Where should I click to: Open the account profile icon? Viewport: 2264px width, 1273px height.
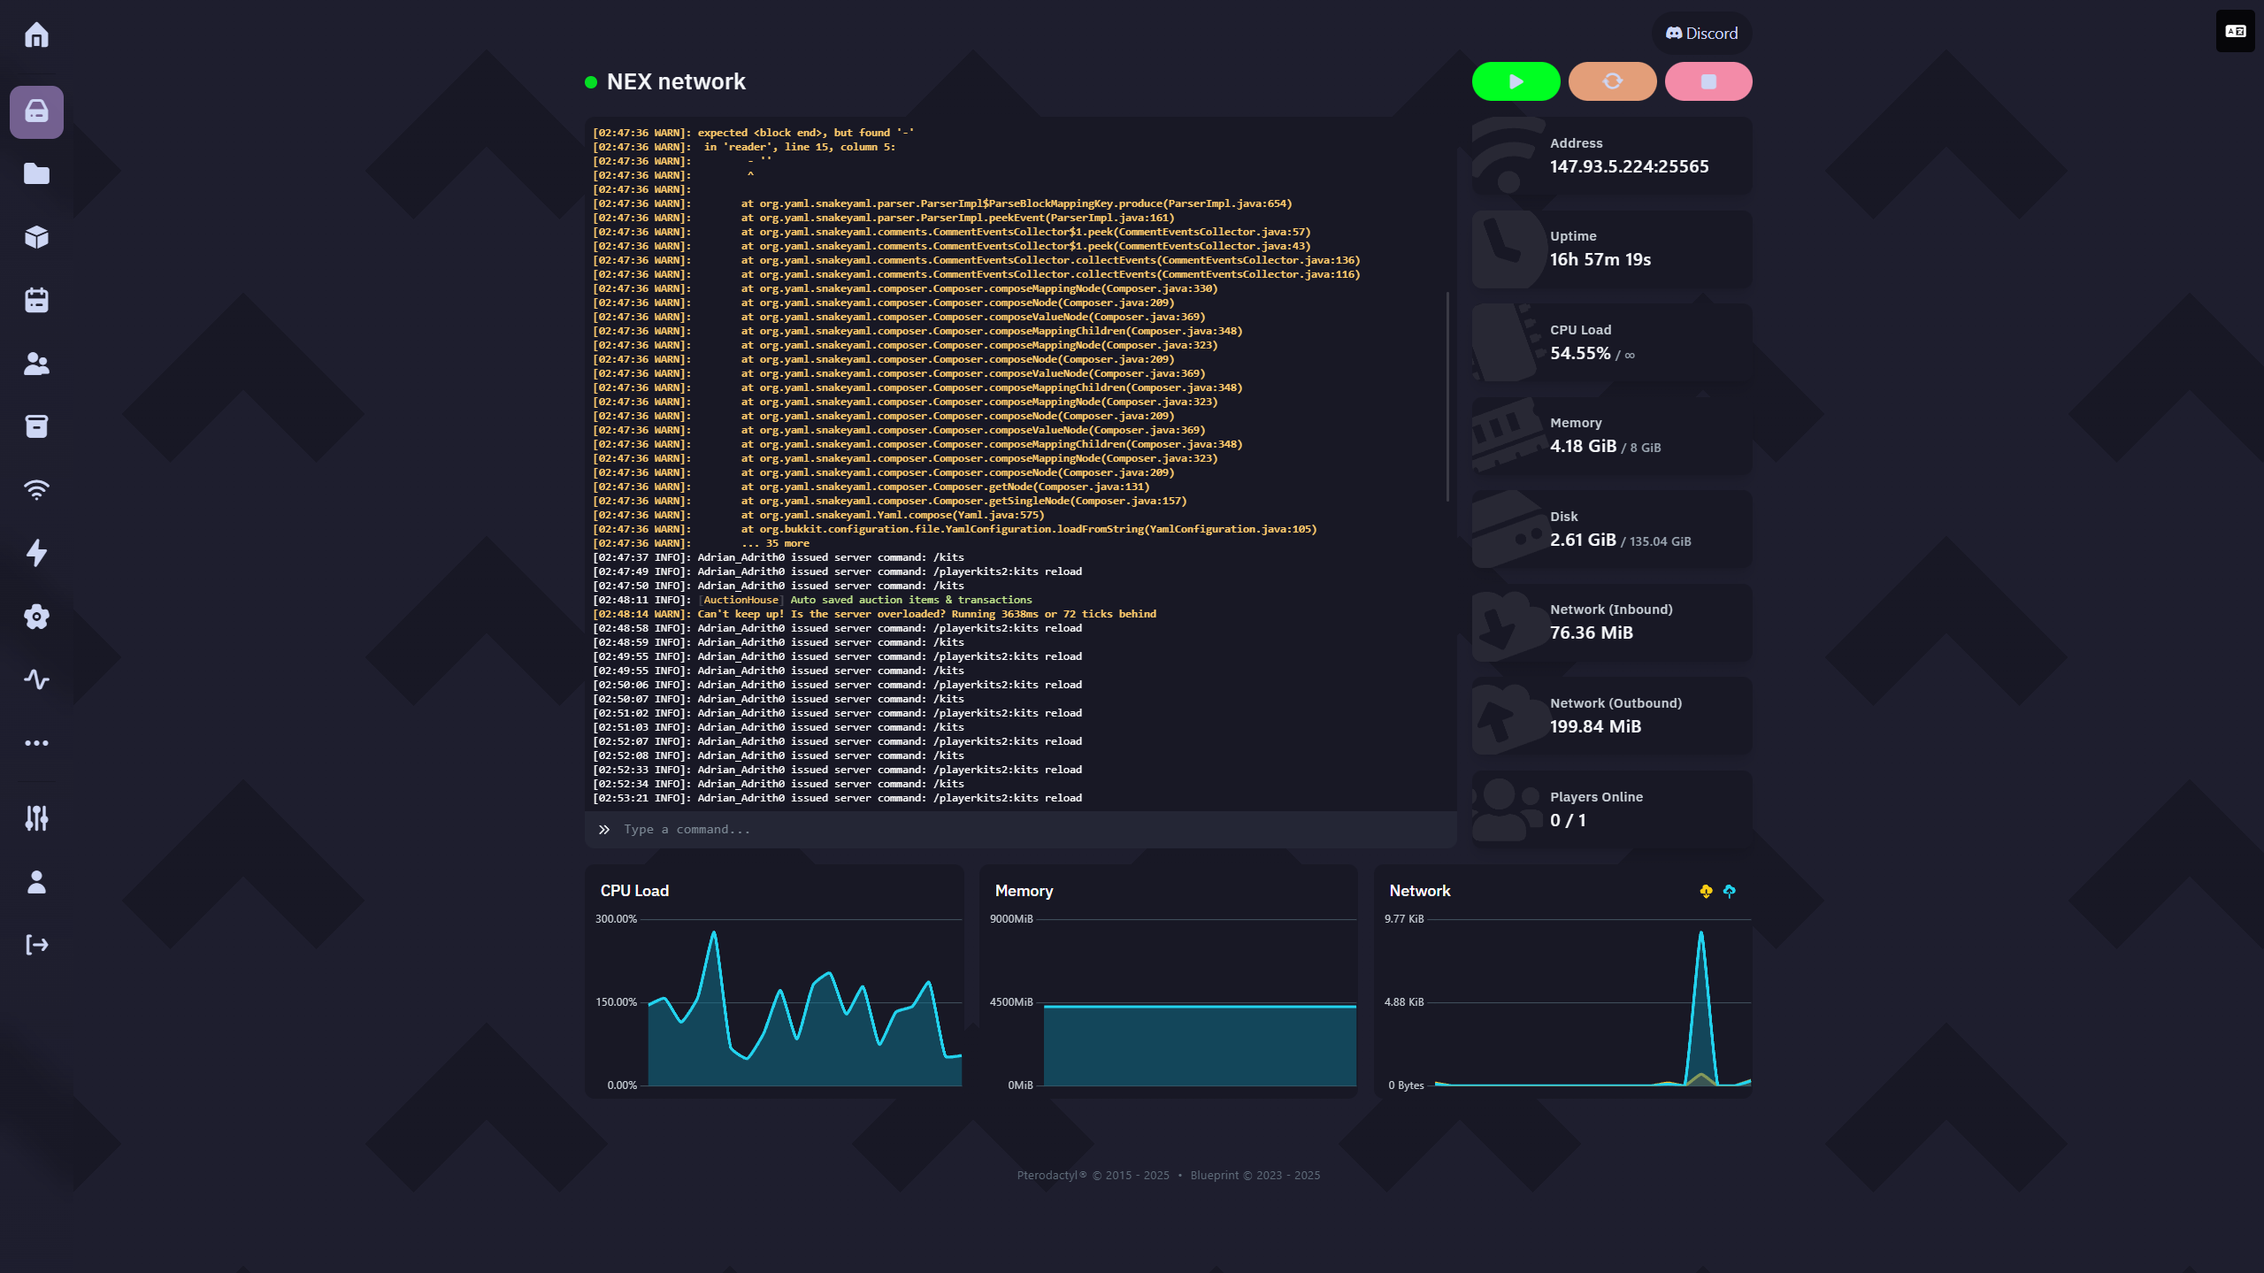point(36,882)
